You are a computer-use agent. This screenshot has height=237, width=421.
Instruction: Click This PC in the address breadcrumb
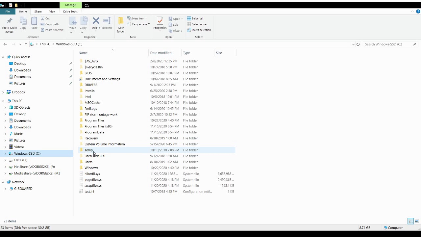point(45,44)
